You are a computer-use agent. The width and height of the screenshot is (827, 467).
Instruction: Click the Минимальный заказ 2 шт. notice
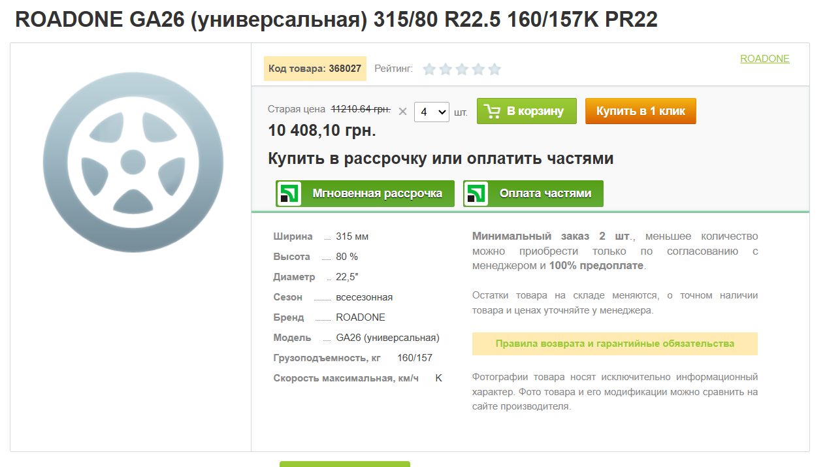pyautogui.click(x=615, y=251)
